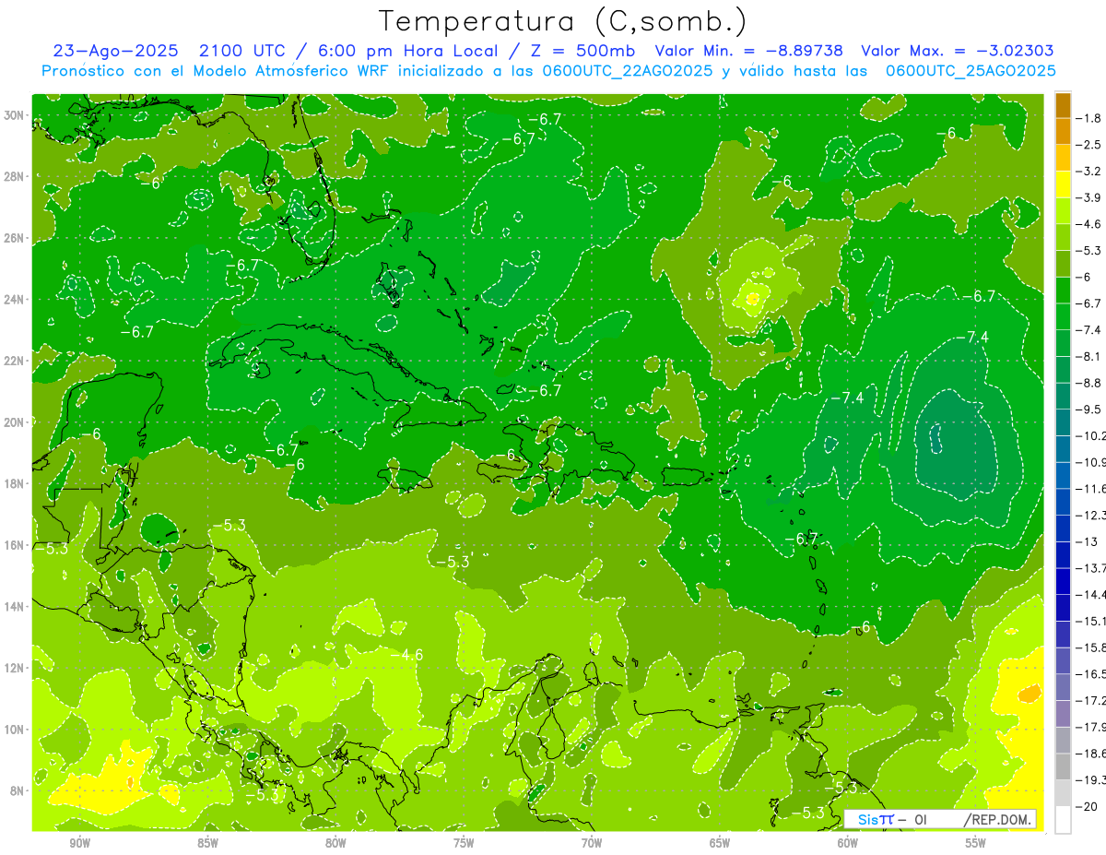Click the -11.6 value on the color bar
Image resolution: width=1106 pixels, height=855 pixels.
pos(1091,488)
